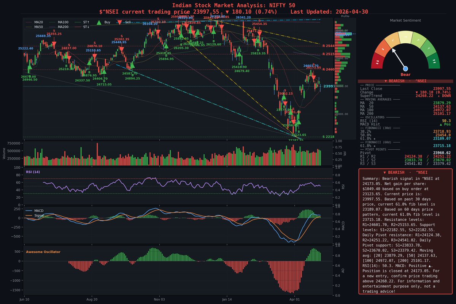The width and height of the screenshot is (456, 304).
Task: Click the red Sell triangle in legend
Action: pos(119,22)
